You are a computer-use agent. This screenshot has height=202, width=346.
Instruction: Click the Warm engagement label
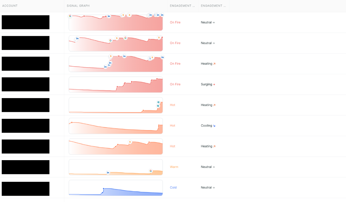174,167
